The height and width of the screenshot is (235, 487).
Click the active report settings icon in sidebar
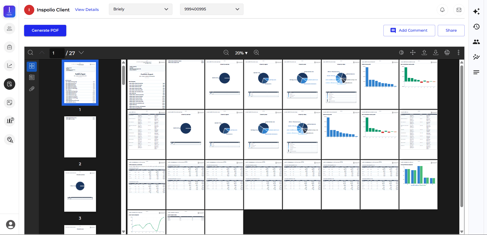click(9, 84)
